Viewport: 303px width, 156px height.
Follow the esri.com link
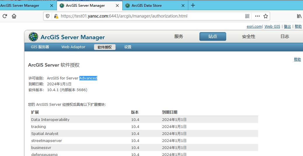(254, 27)
